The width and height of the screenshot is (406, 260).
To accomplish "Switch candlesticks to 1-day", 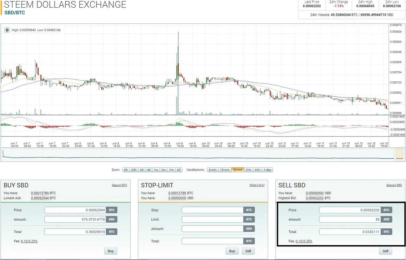I will [267, 170].
